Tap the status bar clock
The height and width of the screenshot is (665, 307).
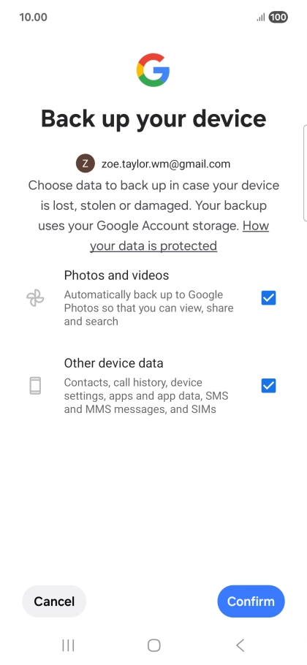click(33, 18)
